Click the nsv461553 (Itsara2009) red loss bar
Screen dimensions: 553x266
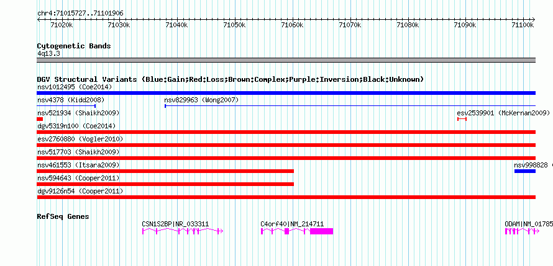click(x=165, y=171)
